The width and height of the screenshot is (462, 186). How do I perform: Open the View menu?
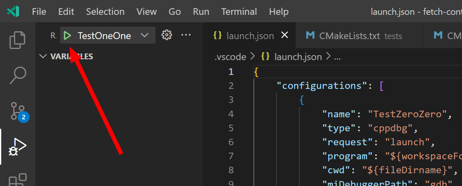point(146,12)
